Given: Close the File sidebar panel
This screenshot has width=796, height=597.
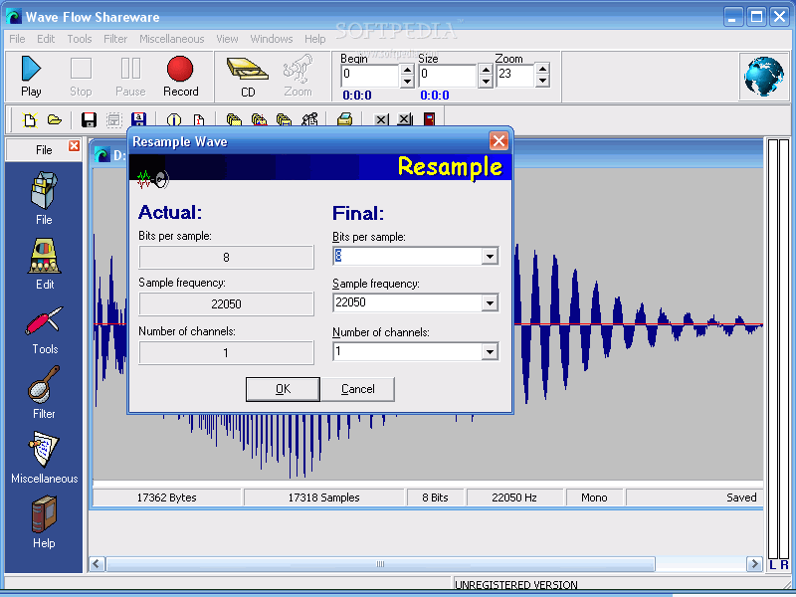Looking at the screenshot, I should pyautogui.click(x=74, y=146).
